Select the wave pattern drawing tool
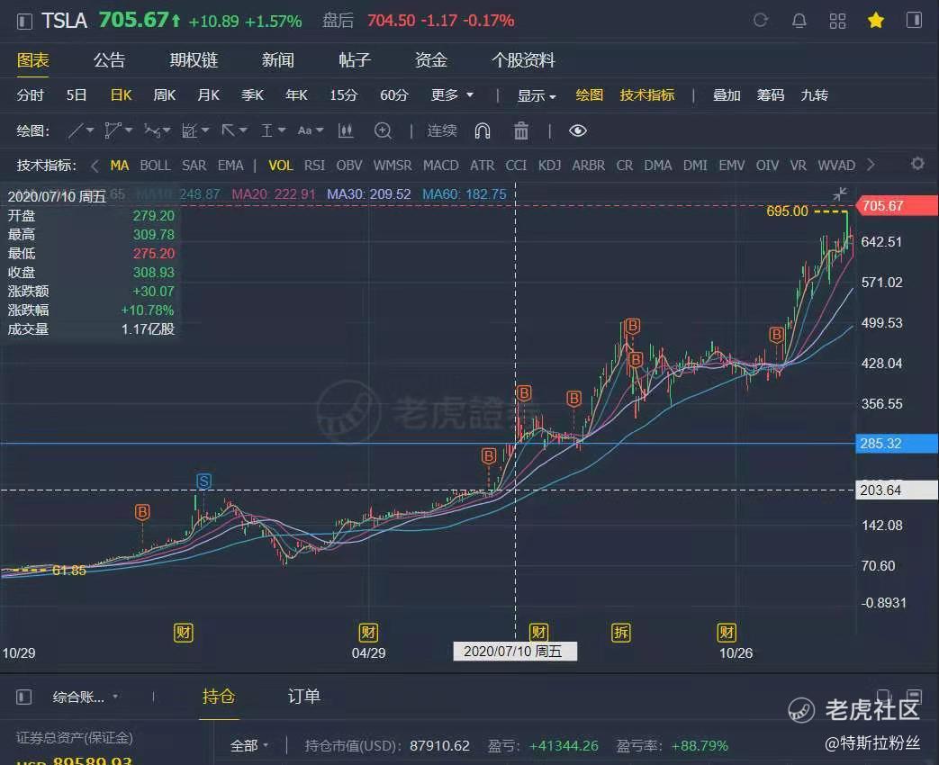 click(152, 130)
